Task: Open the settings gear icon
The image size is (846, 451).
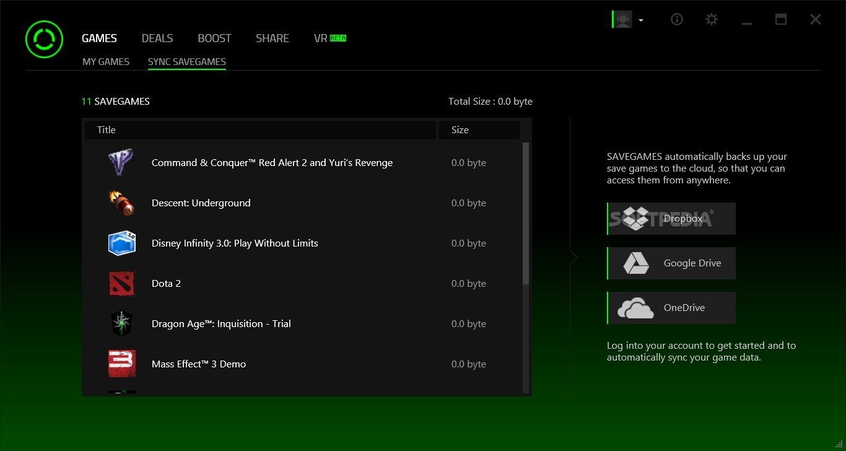Action: coord(712,19)
